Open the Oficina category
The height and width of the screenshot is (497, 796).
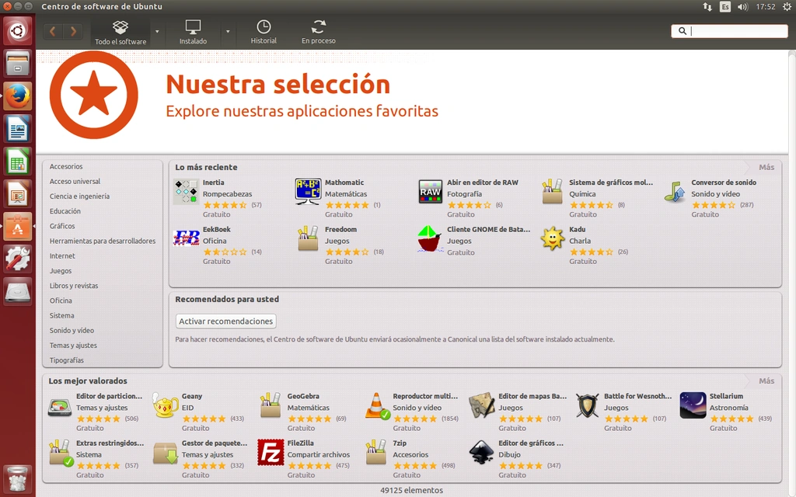click(x=61, y=301)
